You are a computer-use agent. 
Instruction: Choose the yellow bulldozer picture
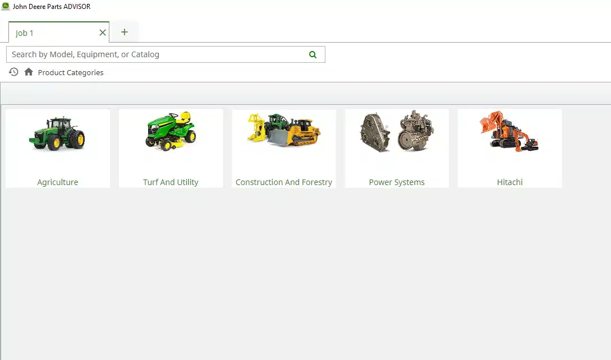[x=284, y=130]
